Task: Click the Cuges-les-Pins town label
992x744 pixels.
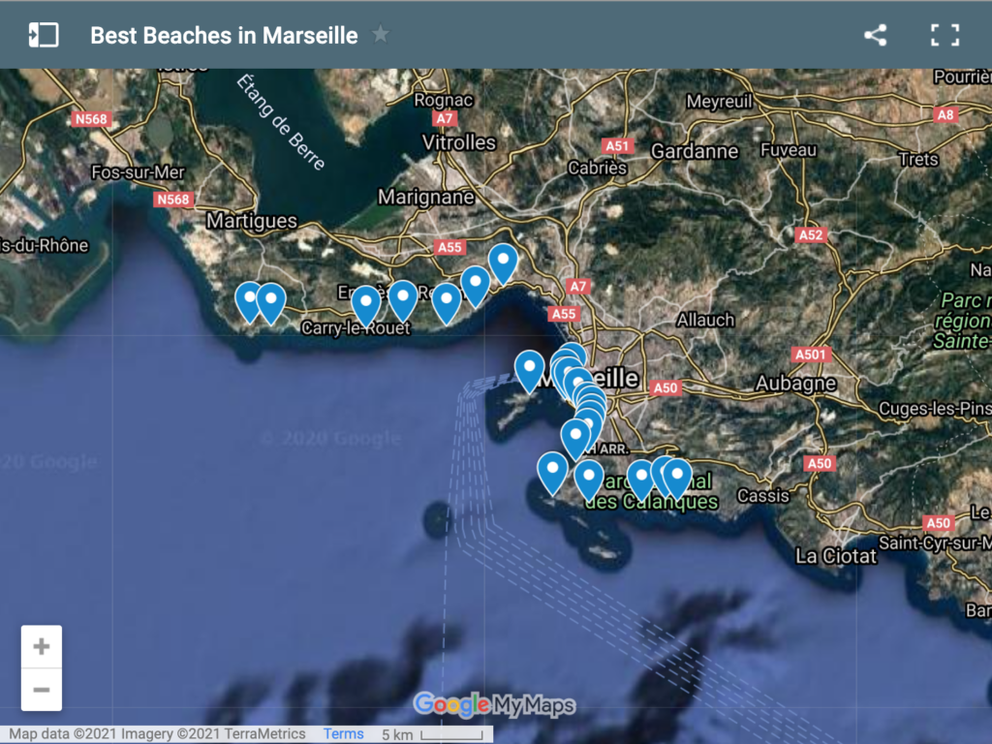Action: click(x=935, y=410)
